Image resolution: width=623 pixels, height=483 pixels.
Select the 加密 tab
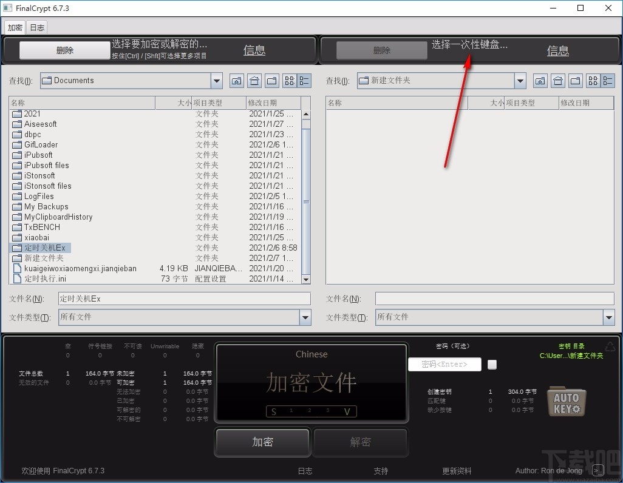pyautogui.click(x=15, y=27)
